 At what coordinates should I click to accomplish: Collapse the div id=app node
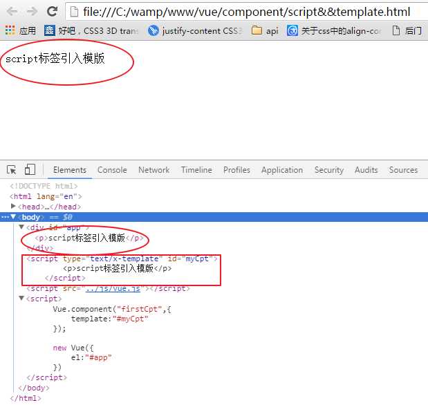(x=21, y=227)
